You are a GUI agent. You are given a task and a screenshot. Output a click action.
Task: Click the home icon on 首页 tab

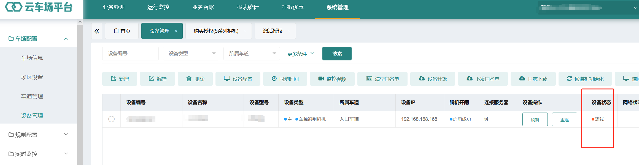tap(116, 30)
